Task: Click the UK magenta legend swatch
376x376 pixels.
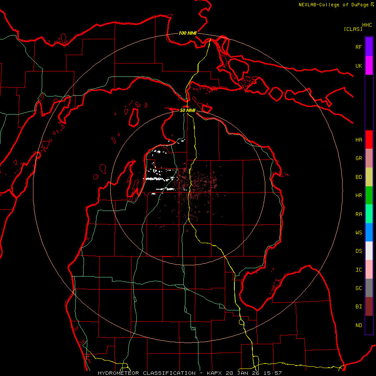Action: pos(369,66)
